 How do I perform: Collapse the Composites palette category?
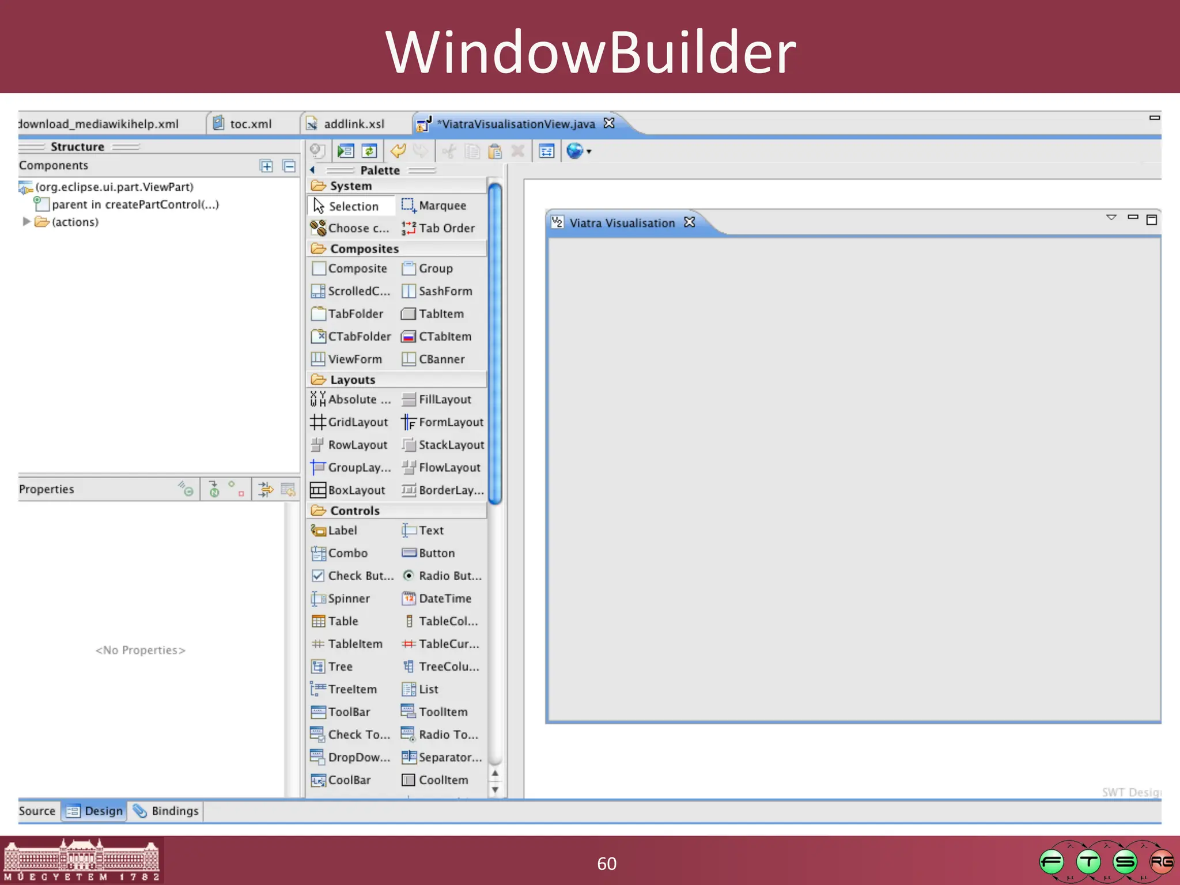(397, 248)
